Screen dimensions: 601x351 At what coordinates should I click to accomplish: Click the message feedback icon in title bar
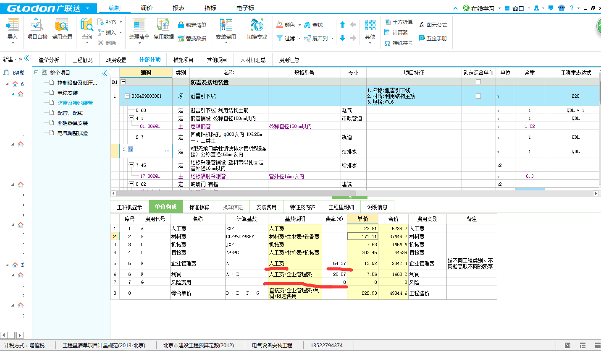[x=551, y=8]
